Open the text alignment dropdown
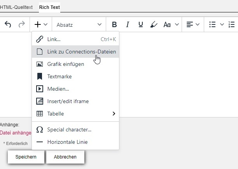 point(193,24)
